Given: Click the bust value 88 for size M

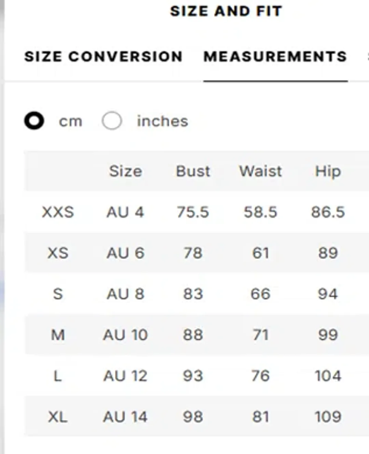Looking at the screenshot, I should pyautogui.click(x=193, y=335).
